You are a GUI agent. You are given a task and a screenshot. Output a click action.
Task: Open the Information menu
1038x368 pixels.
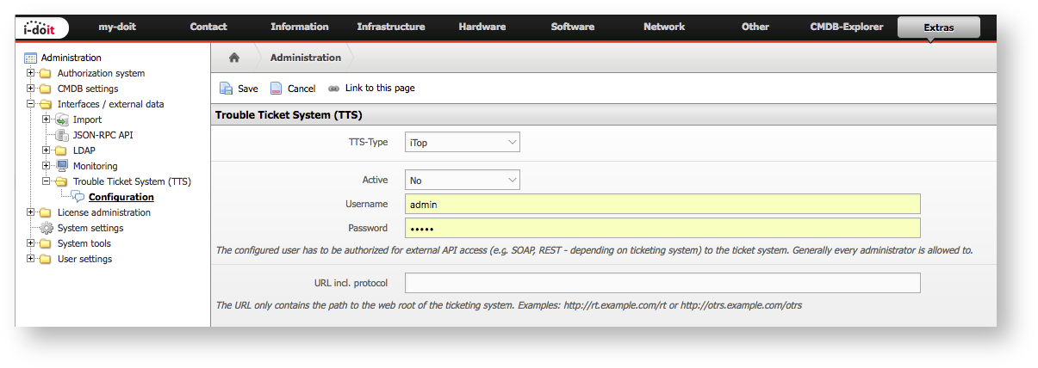pyautogui.click(x=300, y=27)
